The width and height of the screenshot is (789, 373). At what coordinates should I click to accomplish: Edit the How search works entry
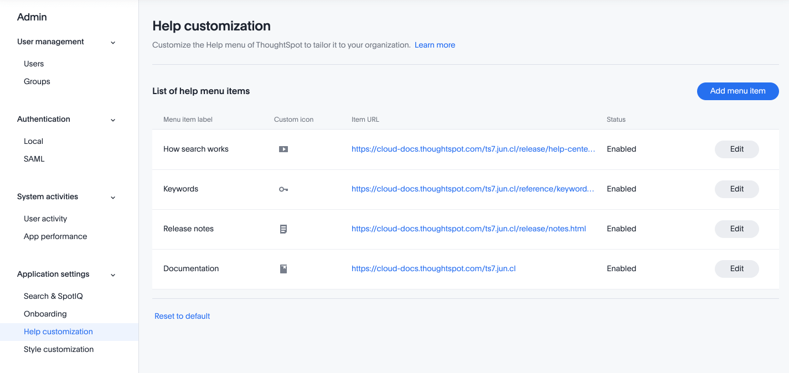click(736, 149)
